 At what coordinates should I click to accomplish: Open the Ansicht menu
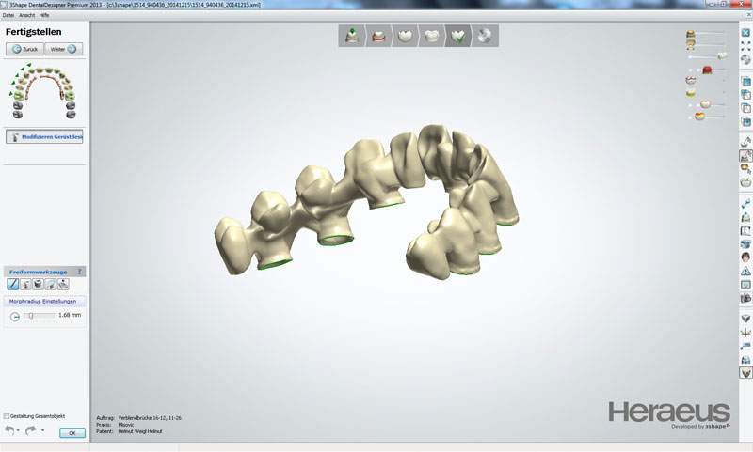26,16
